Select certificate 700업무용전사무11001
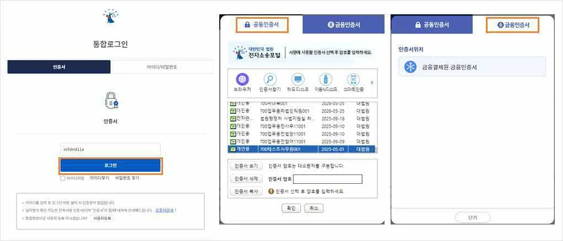The height and width of the screenshot is (241, 563). tap(302, 126)
